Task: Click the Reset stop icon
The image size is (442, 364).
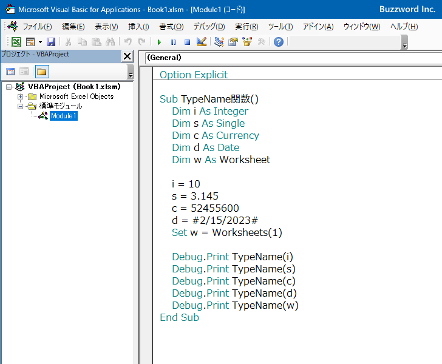Action: [x=187, y=42]
